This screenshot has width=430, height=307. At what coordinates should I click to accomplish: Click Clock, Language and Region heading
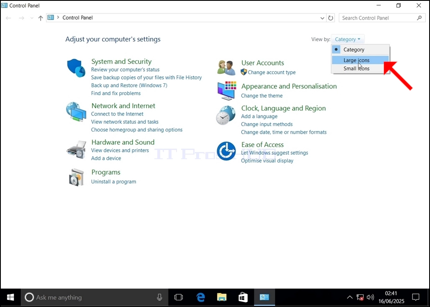[283, 108]
